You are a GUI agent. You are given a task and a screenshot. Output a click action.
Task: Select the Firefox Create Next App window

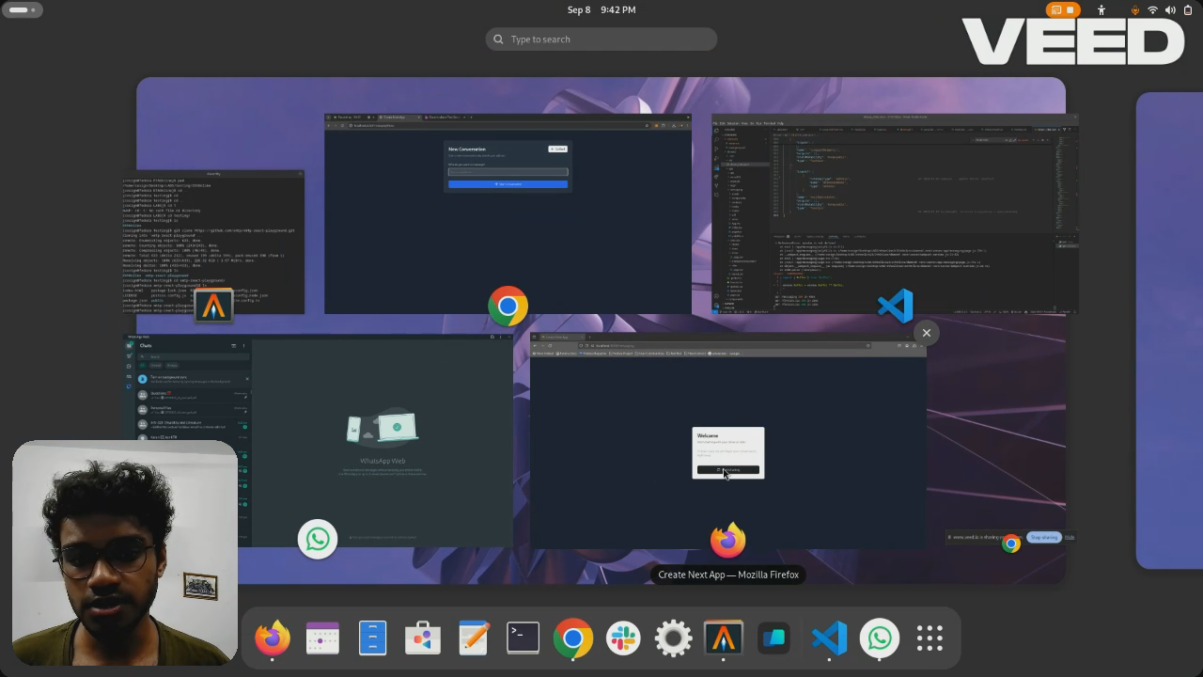coord(728,440)
